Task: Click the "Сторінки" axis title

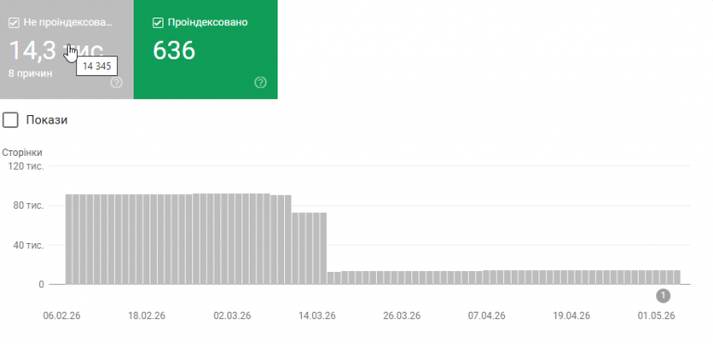Action: pos(22,152)
